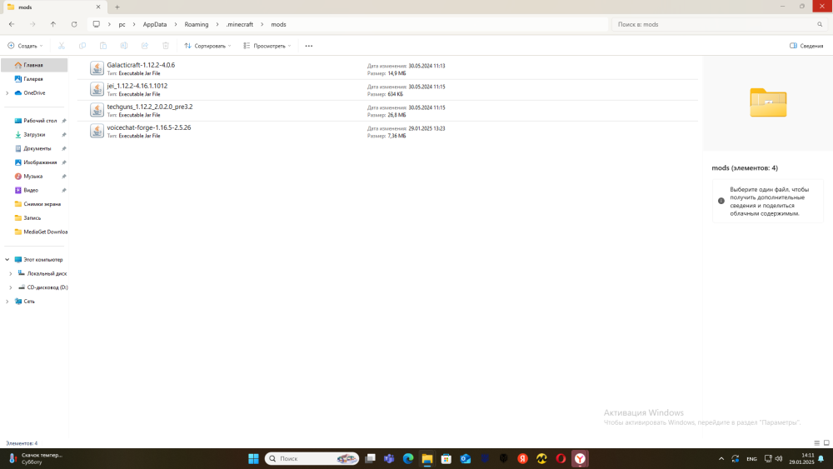Open Изображения in the sidebar

coord(35,162)
